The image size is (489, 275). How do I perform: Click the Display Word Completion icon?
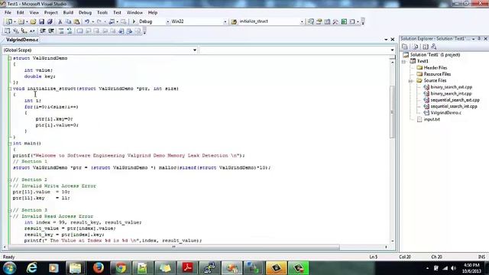tap(32, 31)
